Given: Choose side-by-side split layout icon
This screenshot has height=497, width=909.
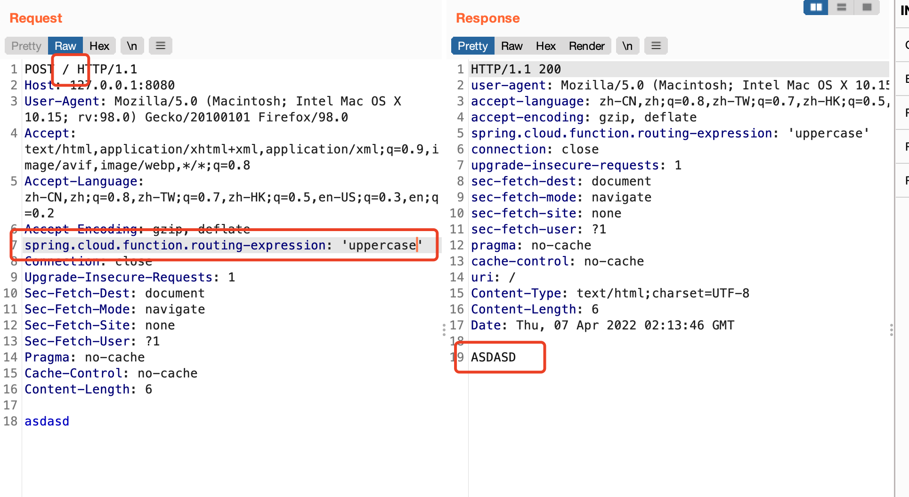Looking at the screenshot, I should coord(816,7).
